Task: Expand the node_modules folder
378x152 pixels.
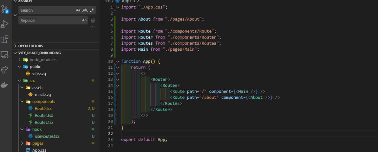Action: point(20,60)
